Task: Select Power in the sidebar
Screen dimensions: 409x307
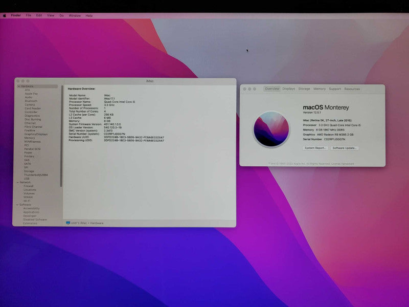Action: [x=28, y=152]
